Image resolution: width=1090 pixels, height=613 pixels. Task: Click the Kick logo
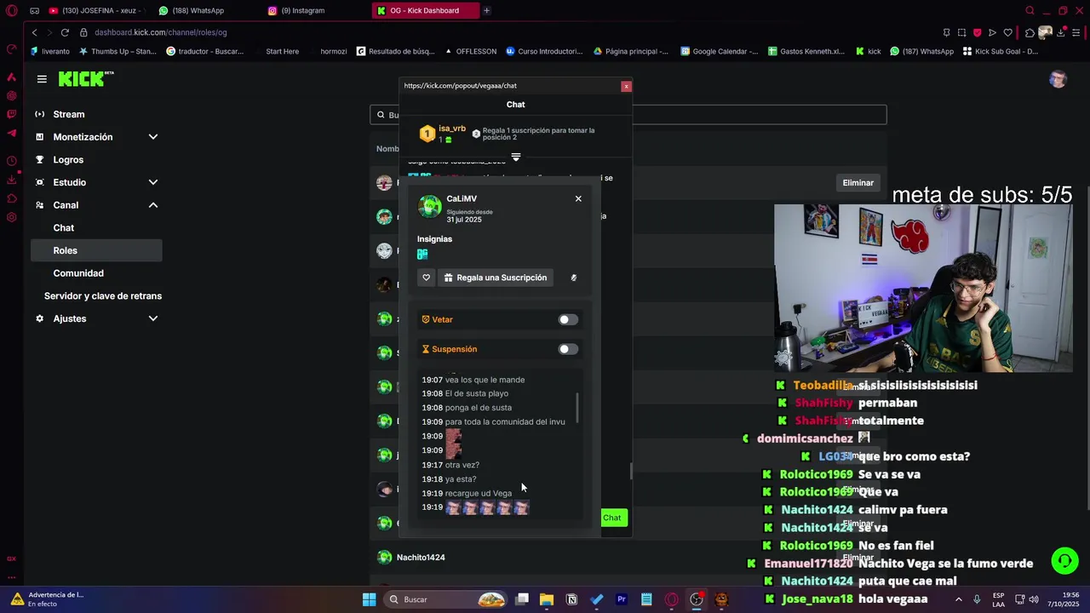click(85, 78)
